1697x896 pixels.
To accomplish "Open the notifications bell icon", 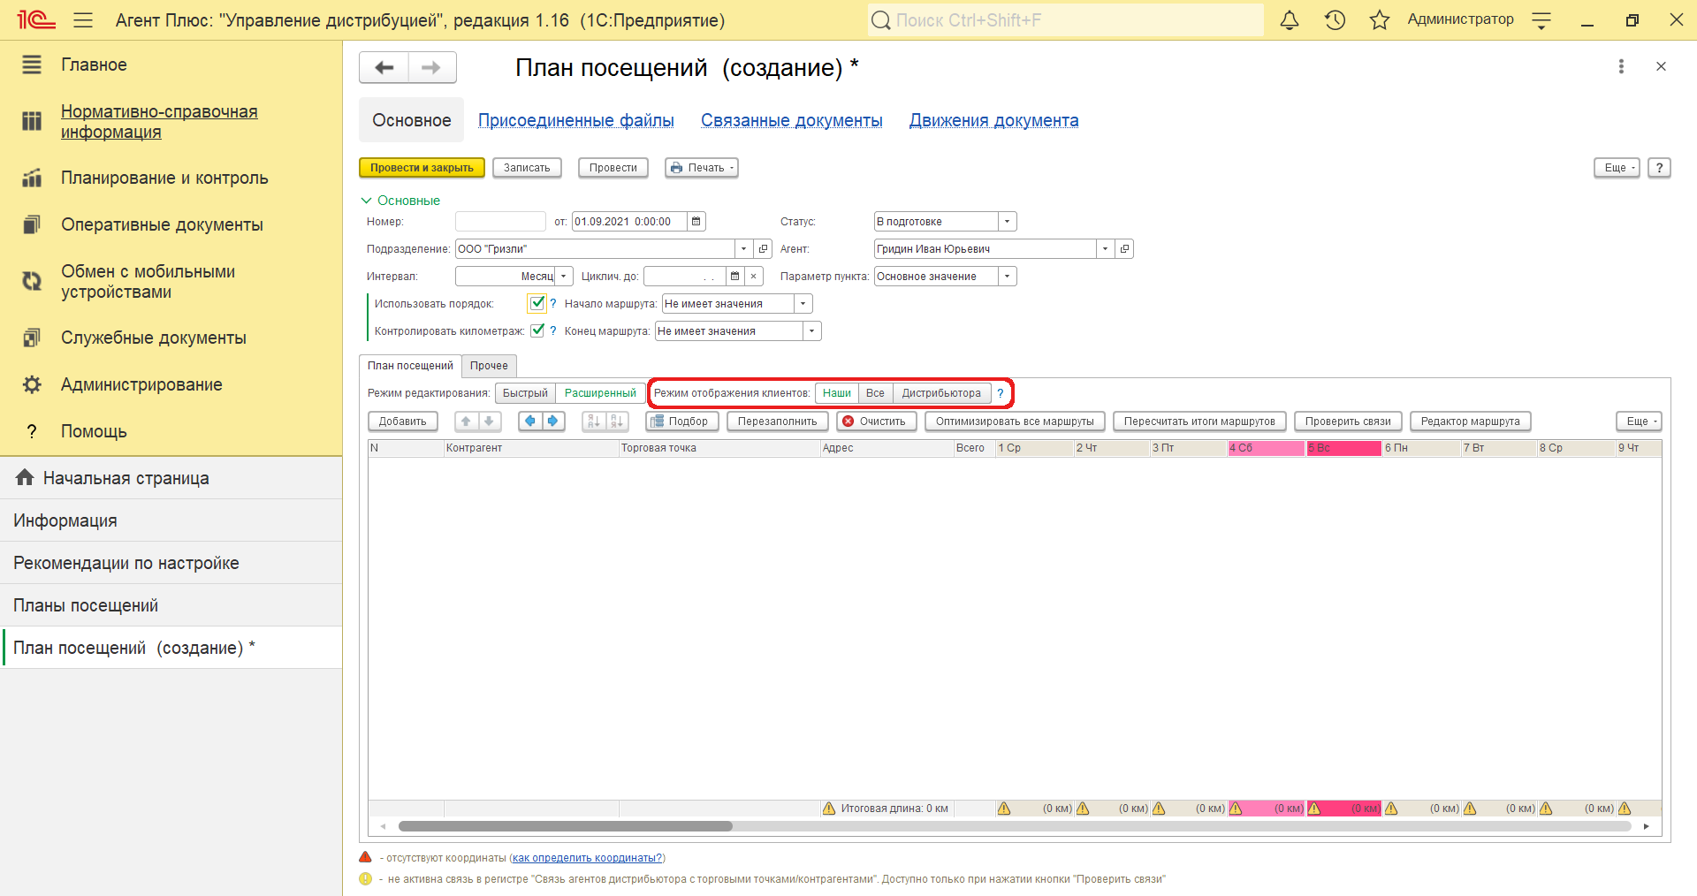I will (1290, 19).
